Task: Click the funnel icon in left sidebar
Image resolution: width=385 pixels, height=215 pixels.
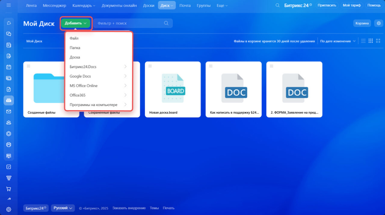Action: point(9,178)
